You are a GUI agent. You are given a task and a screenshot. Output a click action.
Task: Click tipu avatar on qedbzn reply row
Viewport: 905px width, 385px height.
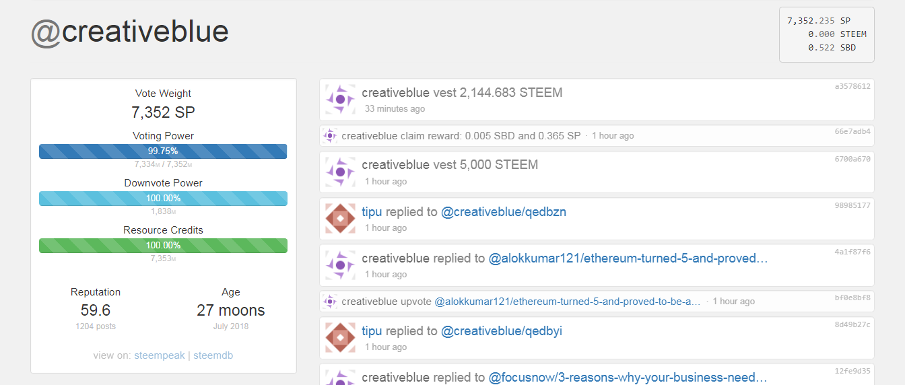click(x=340, y=219)
